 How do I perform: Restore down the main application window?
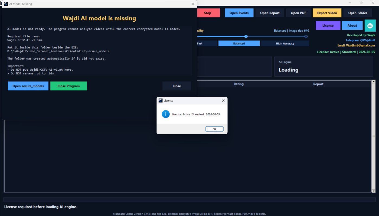pos(361,3)
